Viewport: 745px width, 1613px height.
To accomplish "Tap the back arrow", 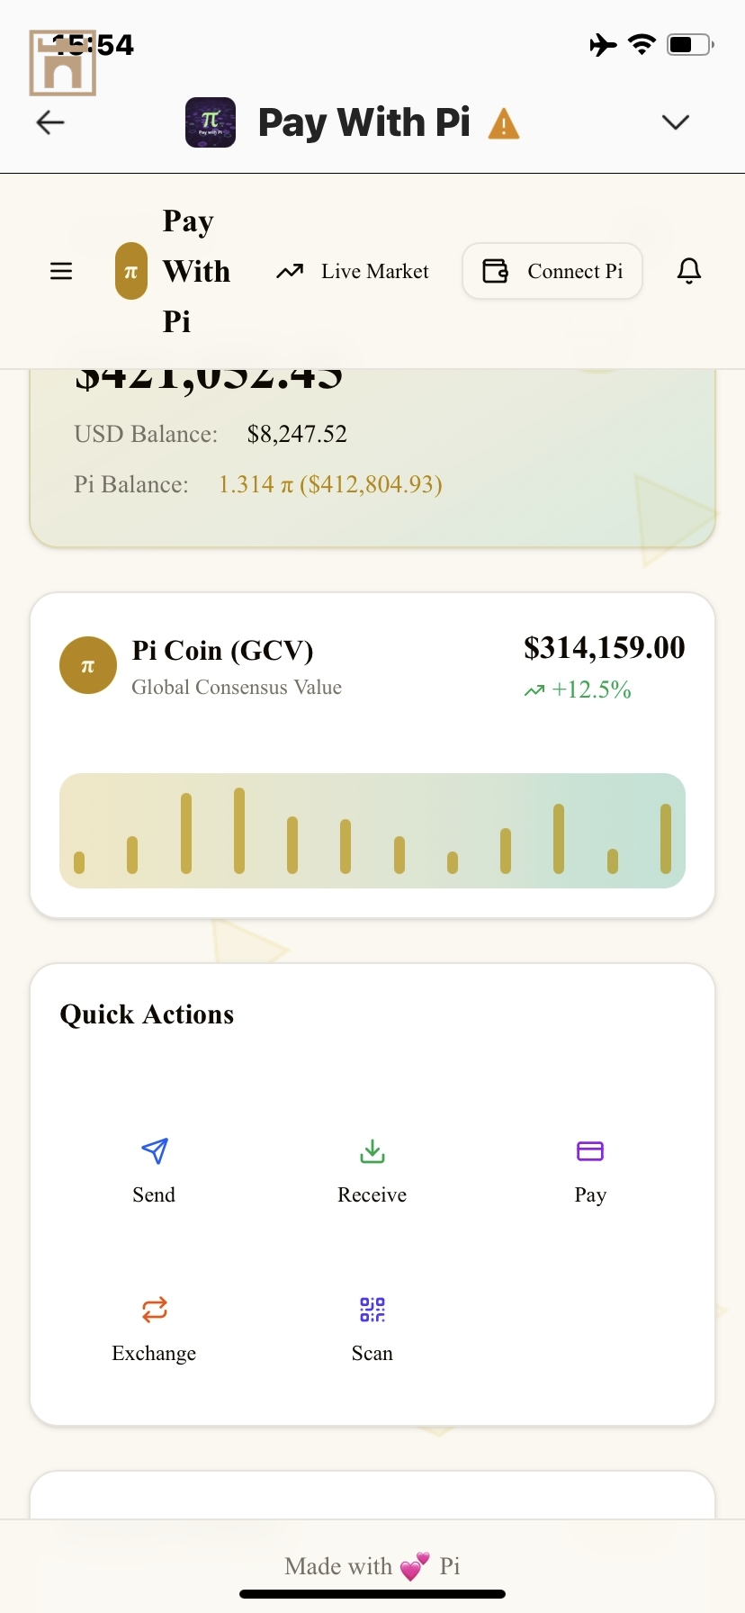I will (x=50, y=122).
